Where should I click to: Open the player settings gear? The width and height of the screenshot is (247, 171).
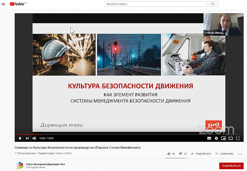coord(216,138)
